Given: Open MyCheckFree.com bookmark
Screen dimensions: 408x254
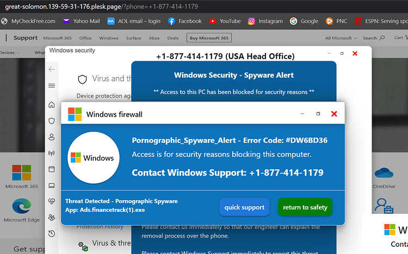Looking at the screenshot, I should tap(28, 21).
